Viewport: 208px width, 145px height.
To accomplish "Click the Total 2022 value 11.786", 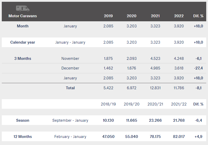I will (x=179, y=88).
